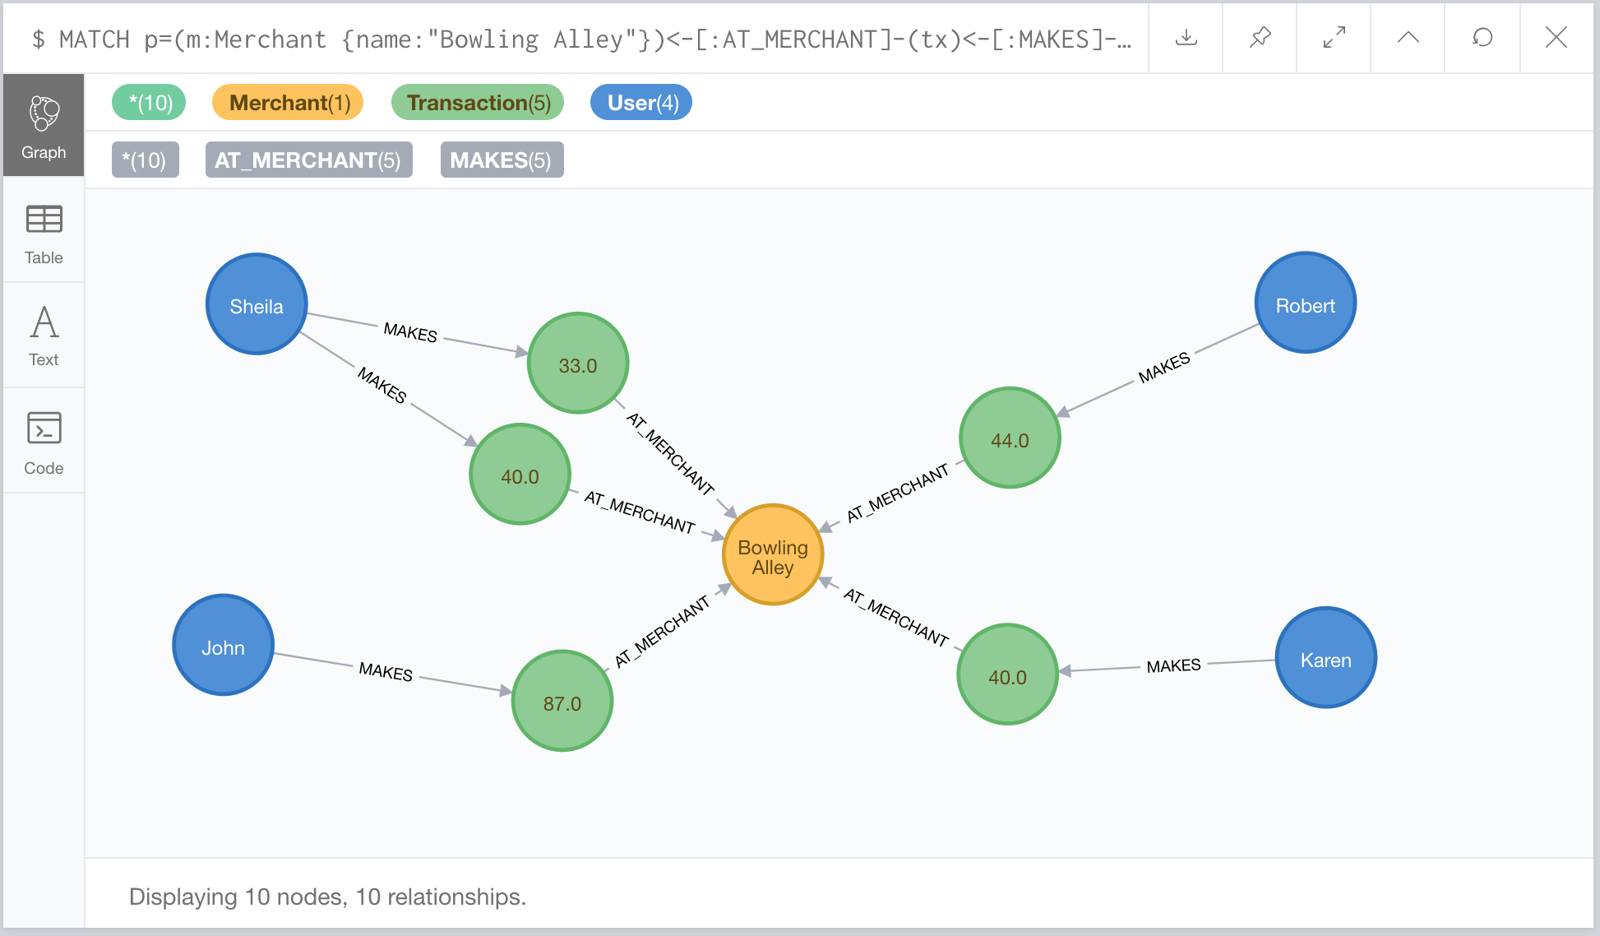
Task: Select the Merchant(1) label badge
Action: click(289, 103)
